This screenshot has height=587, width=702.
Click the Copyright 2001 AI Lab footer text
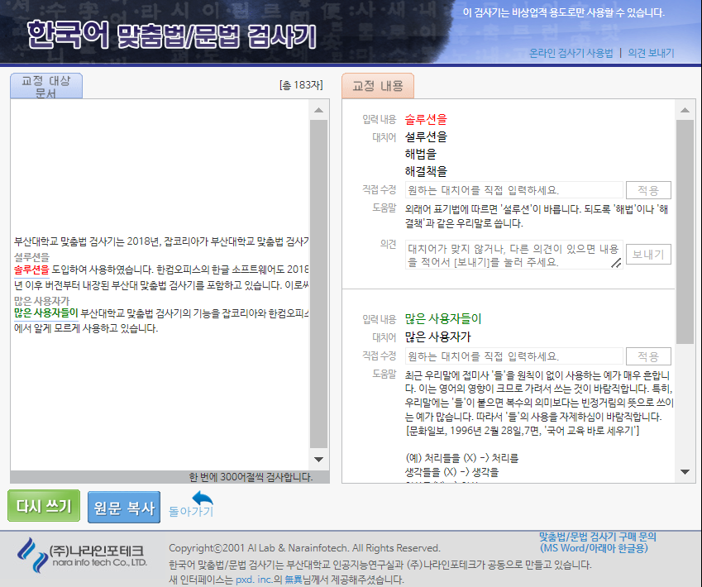click(x=304, y=548)
